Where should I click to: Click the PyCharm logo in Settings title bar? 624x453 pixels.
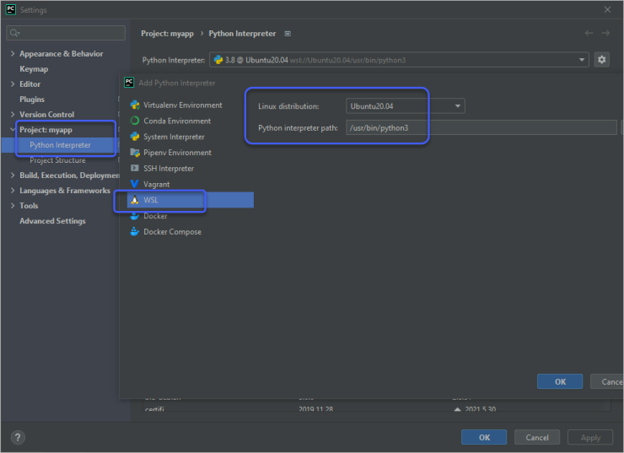tap(11, 9)
